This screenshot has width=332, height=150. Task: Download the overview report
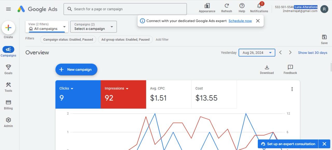(267, 69)
